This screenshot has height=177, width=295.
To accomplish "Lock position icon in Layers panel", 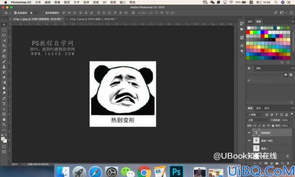I will tap(264, 126).
